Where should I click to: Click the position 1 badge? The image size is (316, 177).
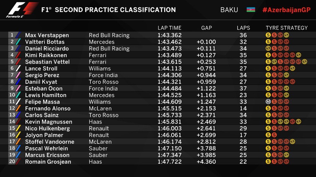click(x=12, y=35)
